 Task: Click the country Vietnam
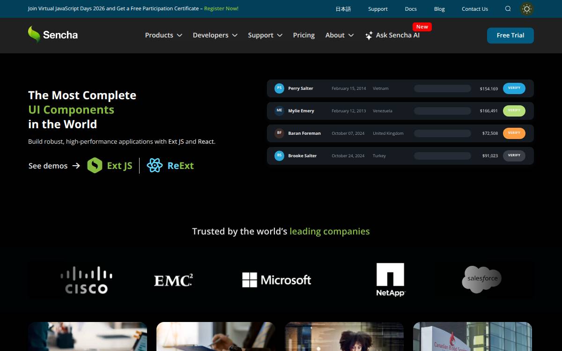[381, 88]
